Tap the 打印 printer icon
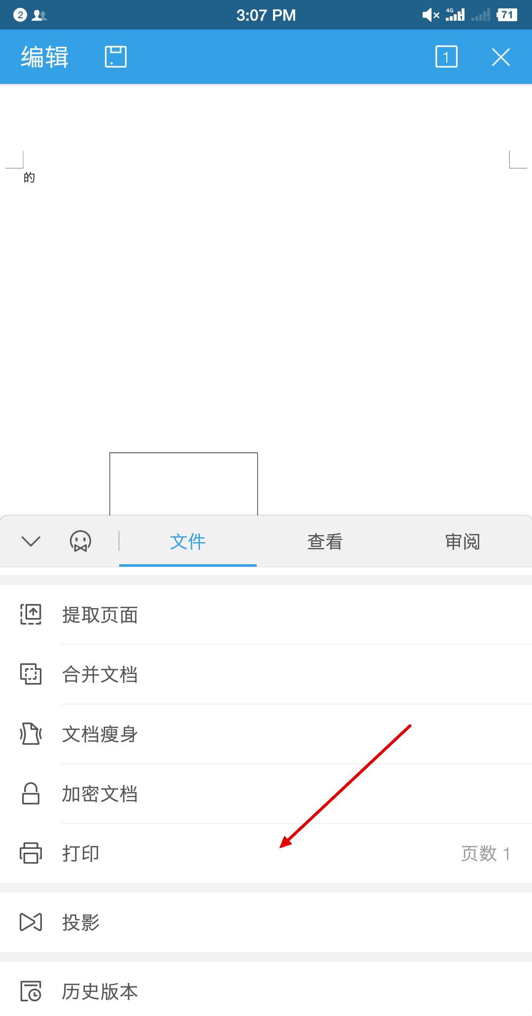Image resolution: width=532 pixels, height=1016 pixels. [31, 853]
